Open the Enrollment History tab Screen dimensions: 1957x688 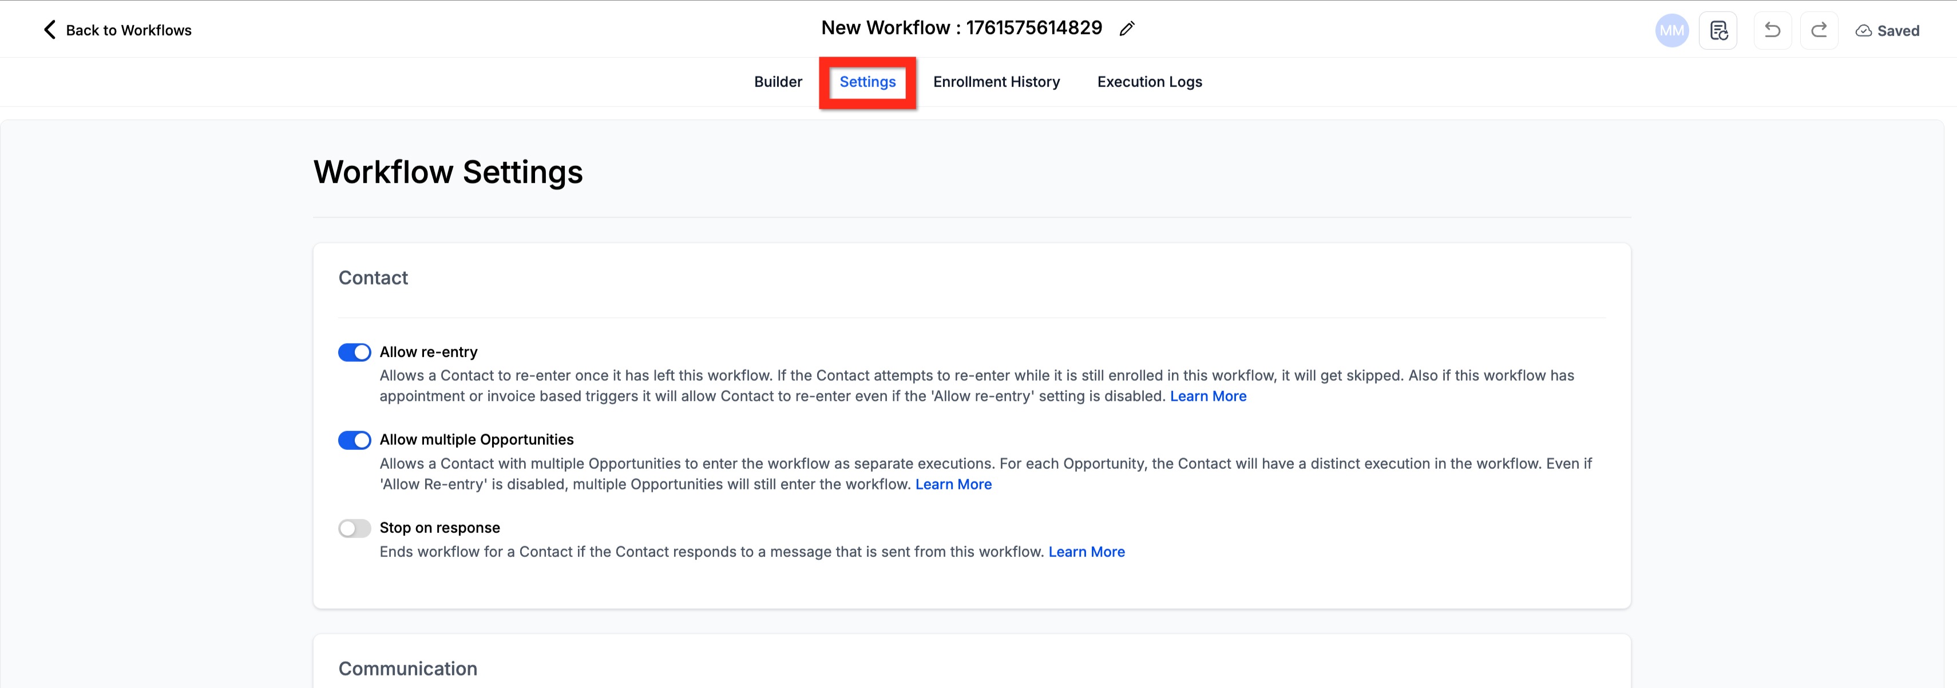(996, 82)
